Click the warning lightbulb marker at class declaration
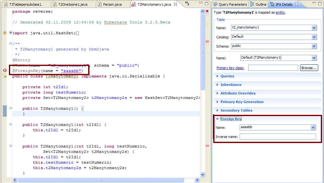Image resolution: width=324 pixels, height=183 pixels. tap(5, 76)
